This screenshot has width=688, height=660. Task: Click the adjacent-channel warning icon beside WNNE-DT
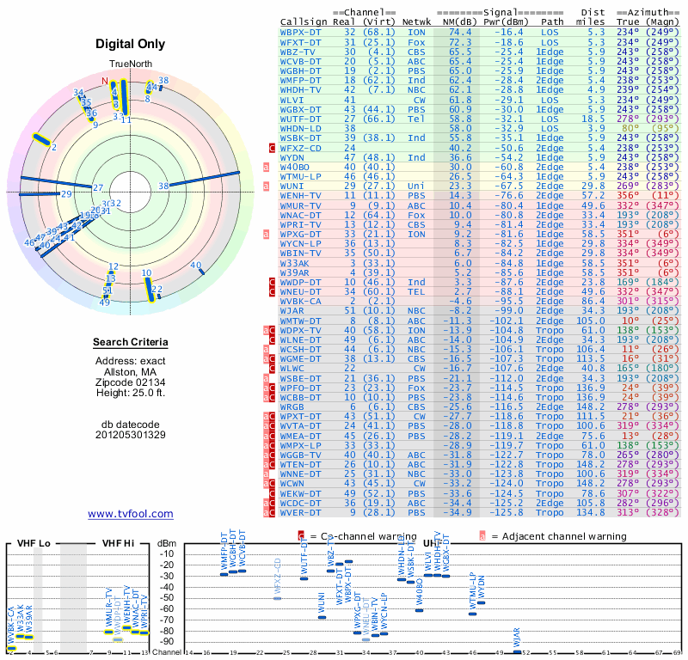266,474
